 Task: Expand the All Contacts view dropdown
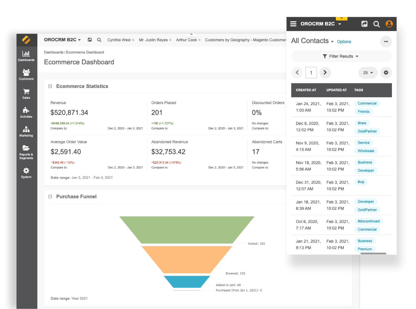(332, 42)
